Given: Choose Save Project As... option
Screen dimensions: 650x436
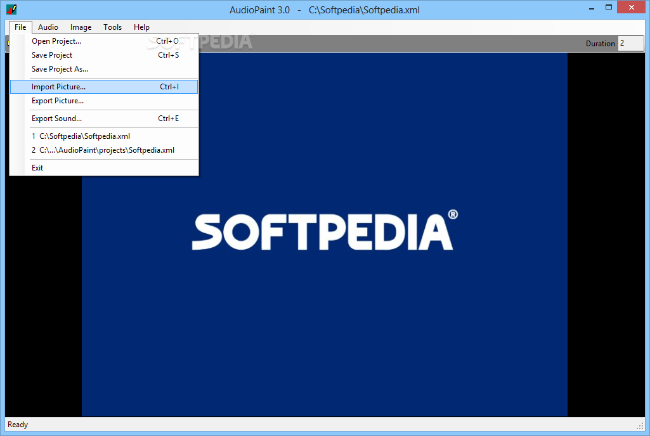Looking at the screenshot, I should [x=104, y=69].
